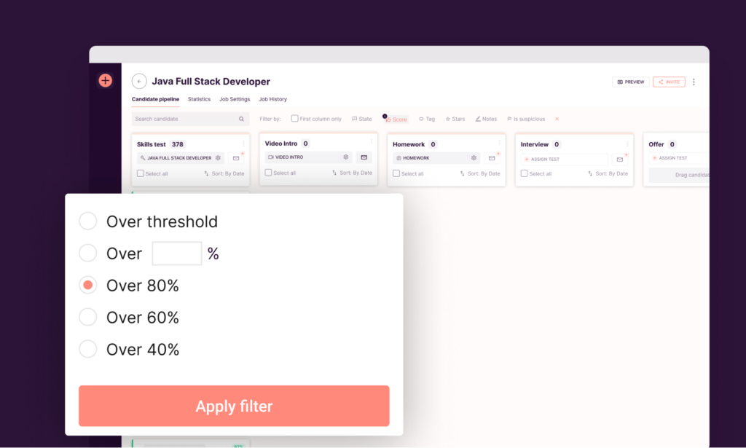Click the mail icon in Skills test column
The height and width of the screenshot is (448, 746).
pos(236,158)
